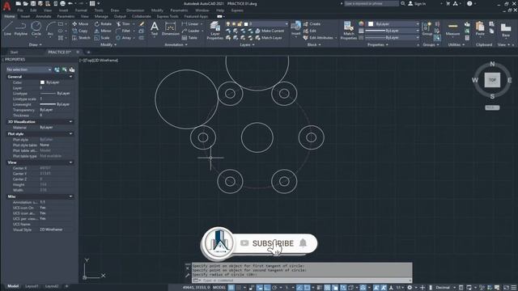Select the Dimension tool
The height and width of the screenshot is (291, 518).
click(x=171, y=28)
